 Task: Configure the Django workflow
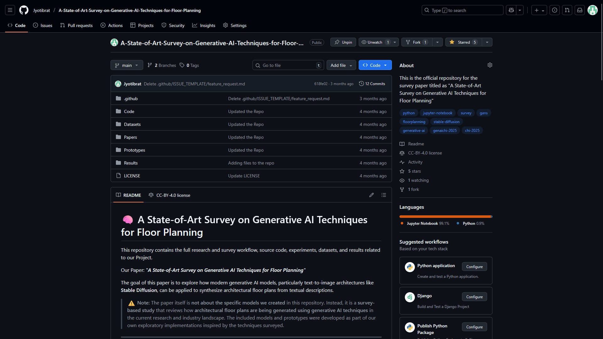point(474,297)
